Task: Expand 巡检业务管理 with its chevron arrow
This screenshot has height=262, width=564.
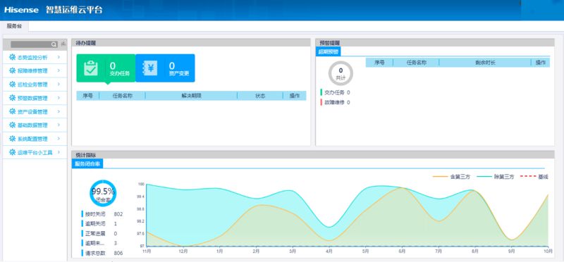Action: (59, 85)
